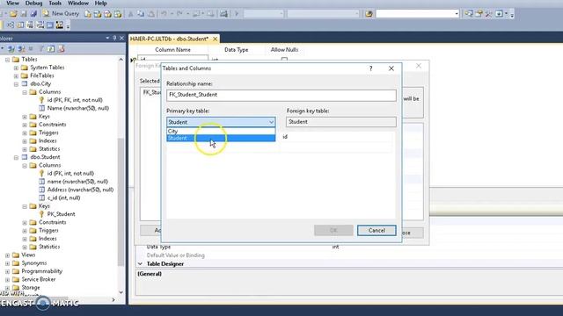The width and height of the screenshot is (563, 316).
Task: Click the Undo toolbar icon
Action: pyautogui.click(x=164, y=14)
